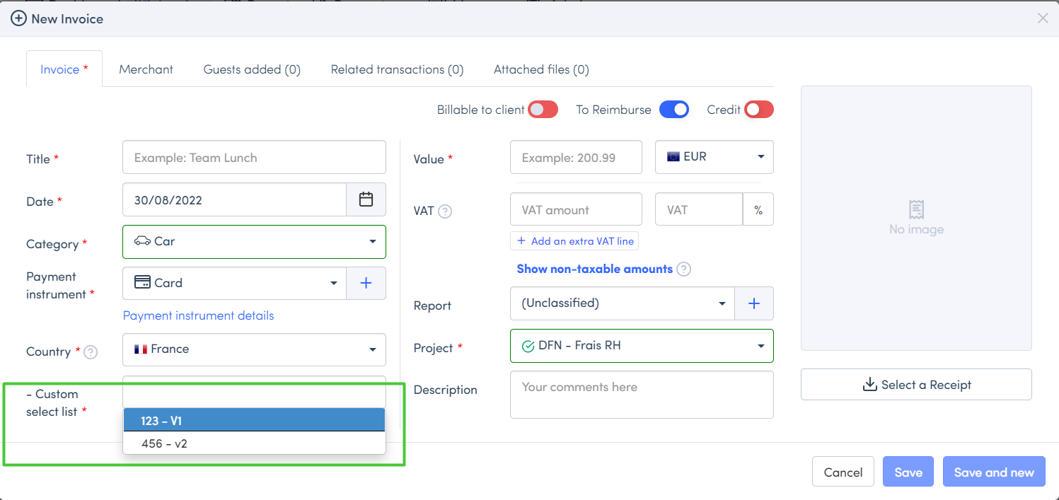The height and width of the screenshot is (500, 1059).
Task: Click into the Title input field
Action: (254, 158)
